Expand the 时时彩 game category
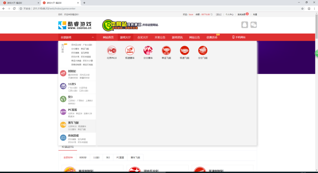The image size is (318, 173). click(x=72, y=71)
